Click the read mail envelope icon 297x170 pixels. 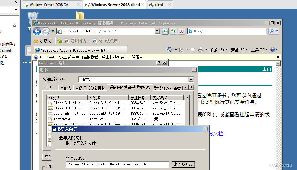[193, 50]
